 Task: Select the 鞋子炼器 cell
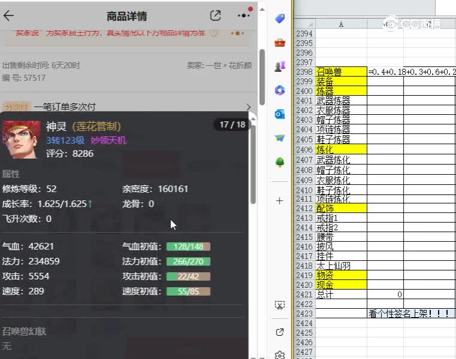[x=341, y=139]
